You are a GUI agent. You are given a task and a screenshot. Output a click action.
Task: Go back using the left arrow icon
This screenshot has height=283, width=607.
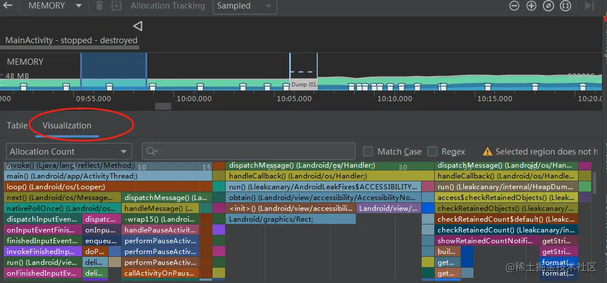point(8,6)
